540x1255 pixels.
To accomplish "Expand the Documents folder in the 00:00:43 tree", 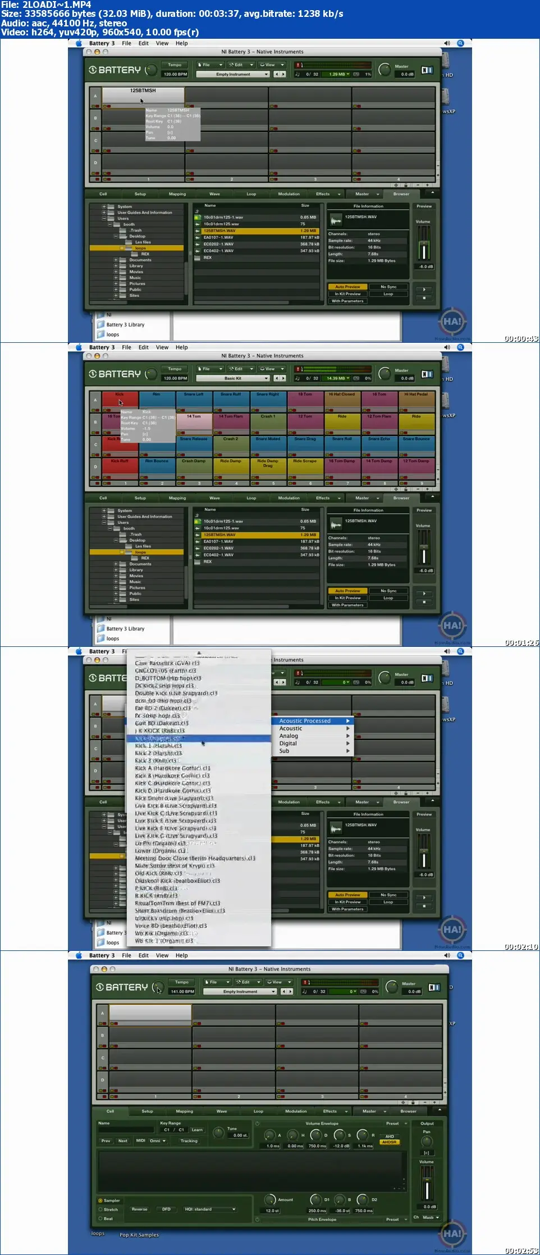I will pos(116,260).
